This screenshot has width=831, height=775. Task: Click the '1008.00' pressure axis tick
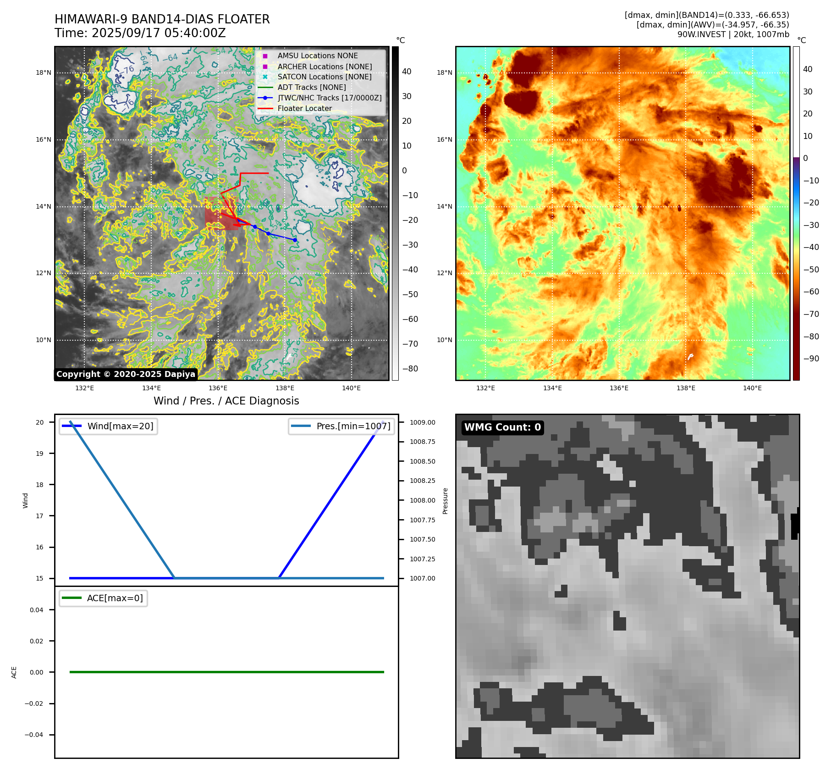pyautogui.click(x=423, y=500)
